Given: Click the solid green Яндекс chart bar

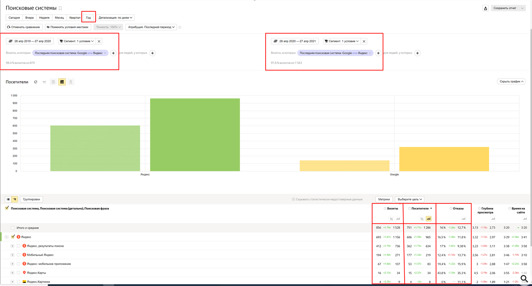Looking at the screenshot, I should [195, 135].
